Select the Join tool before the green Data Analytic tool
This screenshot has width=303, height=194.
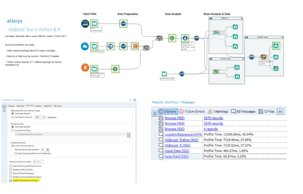click(x=159, y=38)
